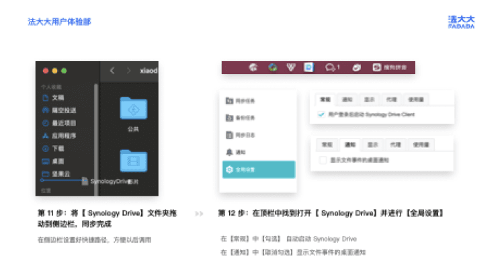Click the first white icon in the maroon menu bar
The height and width of the screenshot is (277, 500).
tap(253, 67)
